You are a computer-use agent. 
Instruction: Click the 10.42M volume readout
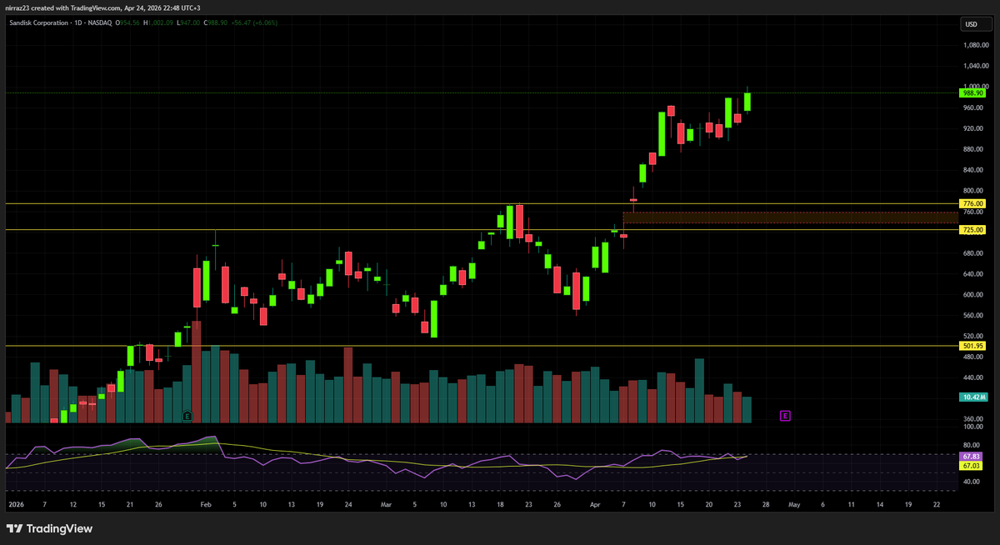point(973,397)
